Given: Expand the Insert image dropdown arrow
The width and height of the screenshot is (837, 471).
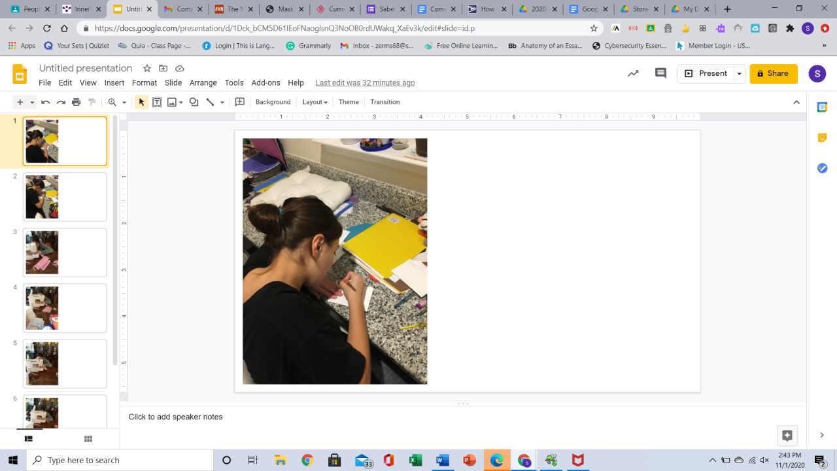Looking at the screenshot, I should click(181, 103).
